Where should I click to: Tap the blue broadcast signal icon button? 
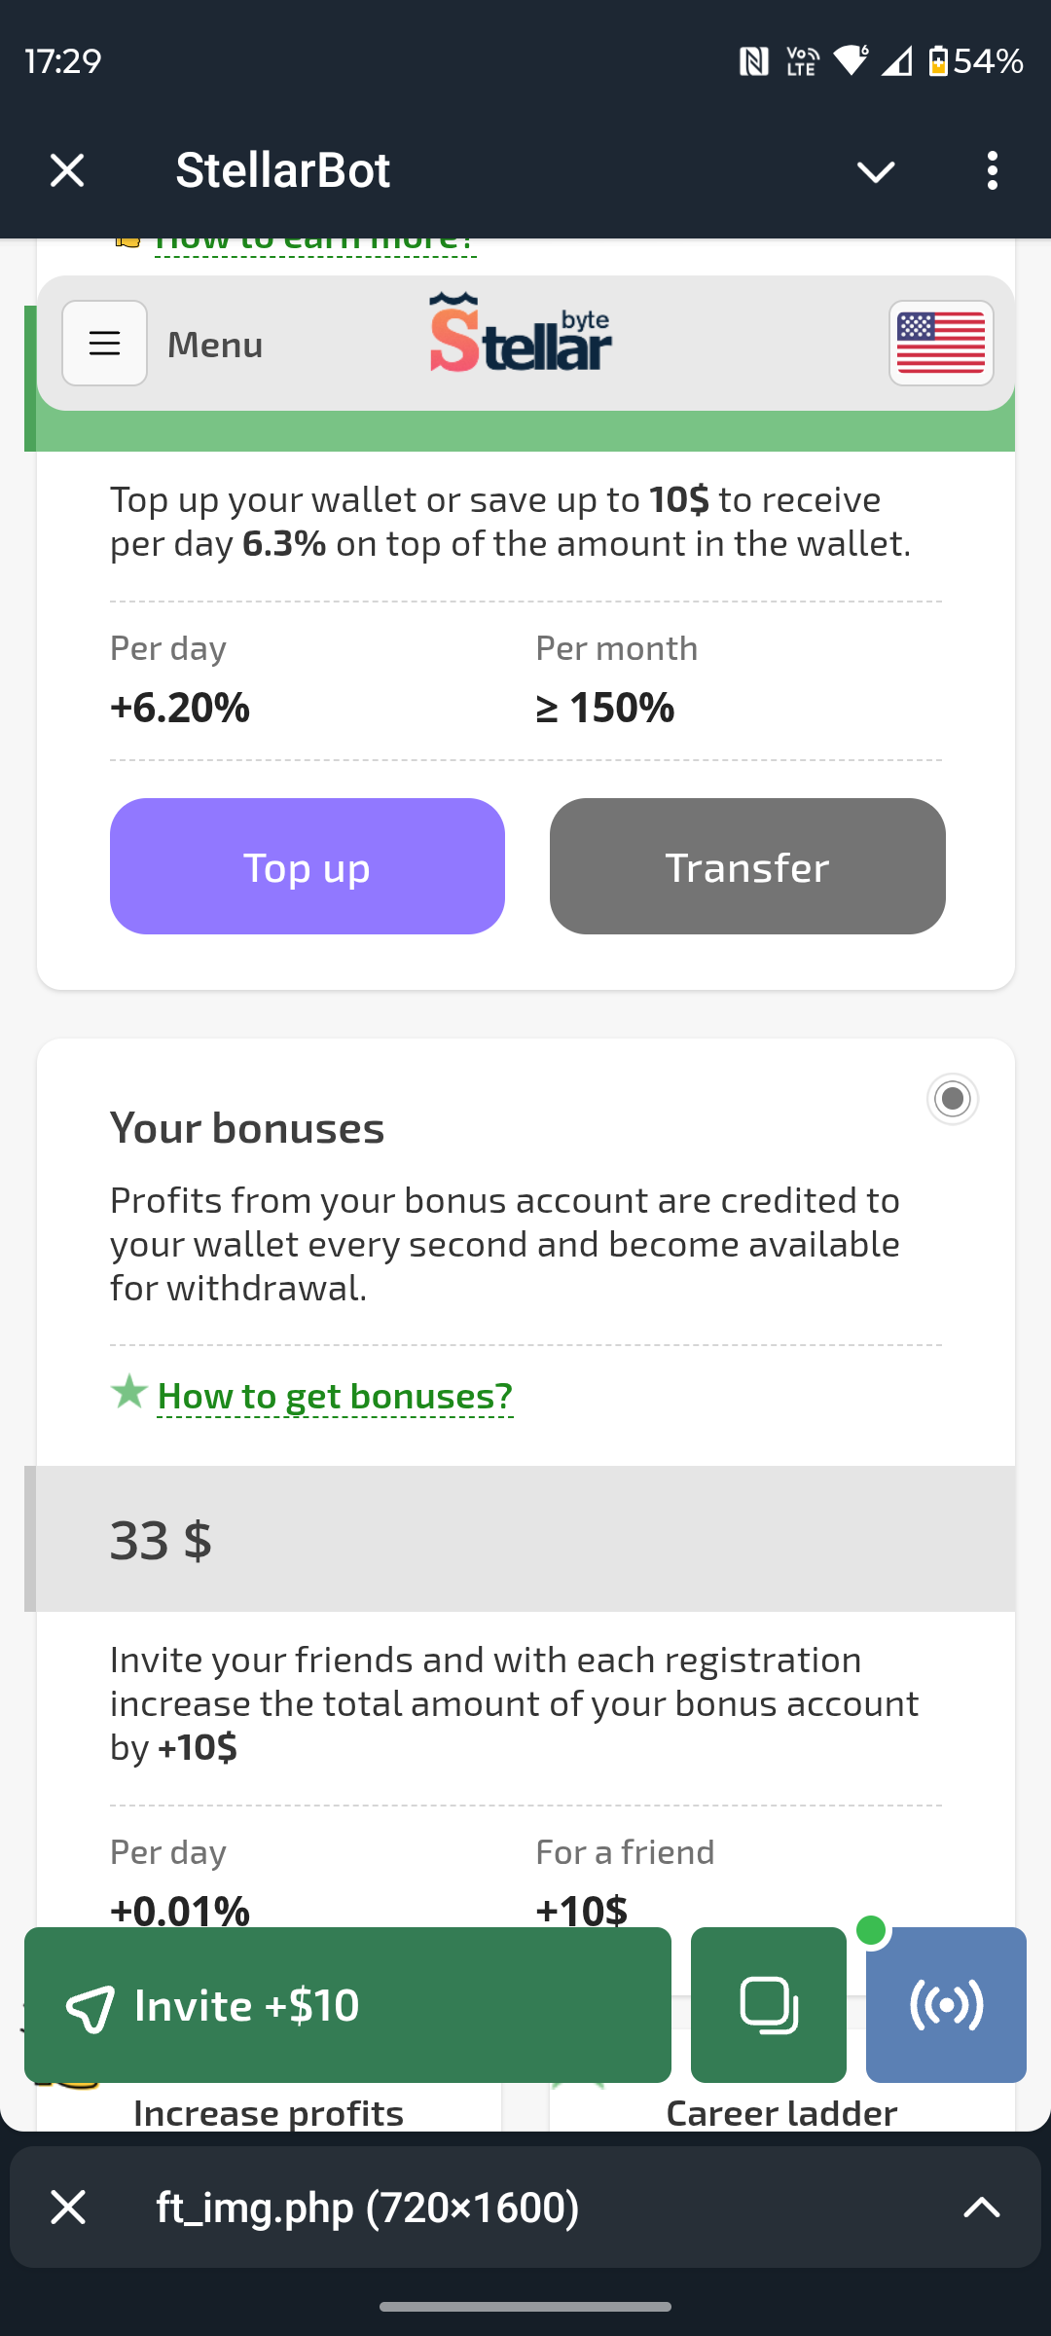coord(945,2004)
